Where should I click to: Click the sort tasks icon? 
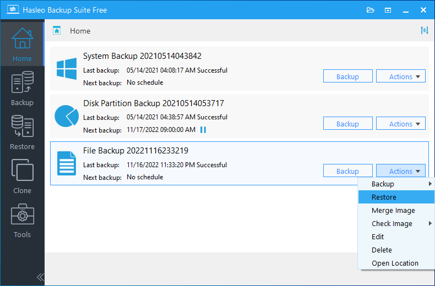(424, 30)
